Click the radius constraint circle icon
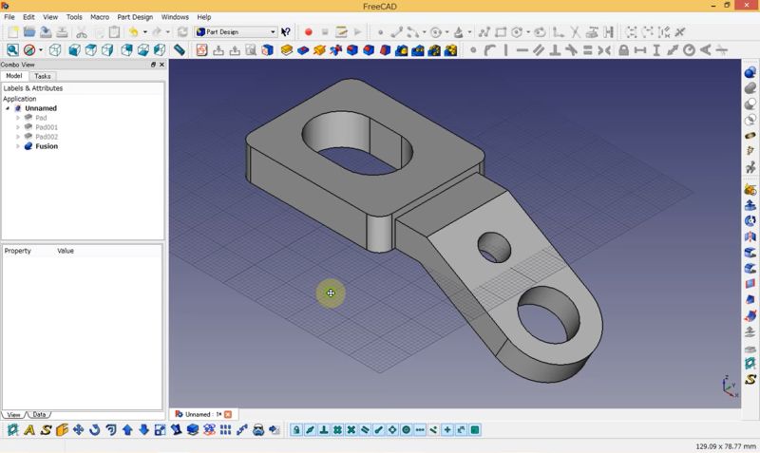 [x=689, y=50]
